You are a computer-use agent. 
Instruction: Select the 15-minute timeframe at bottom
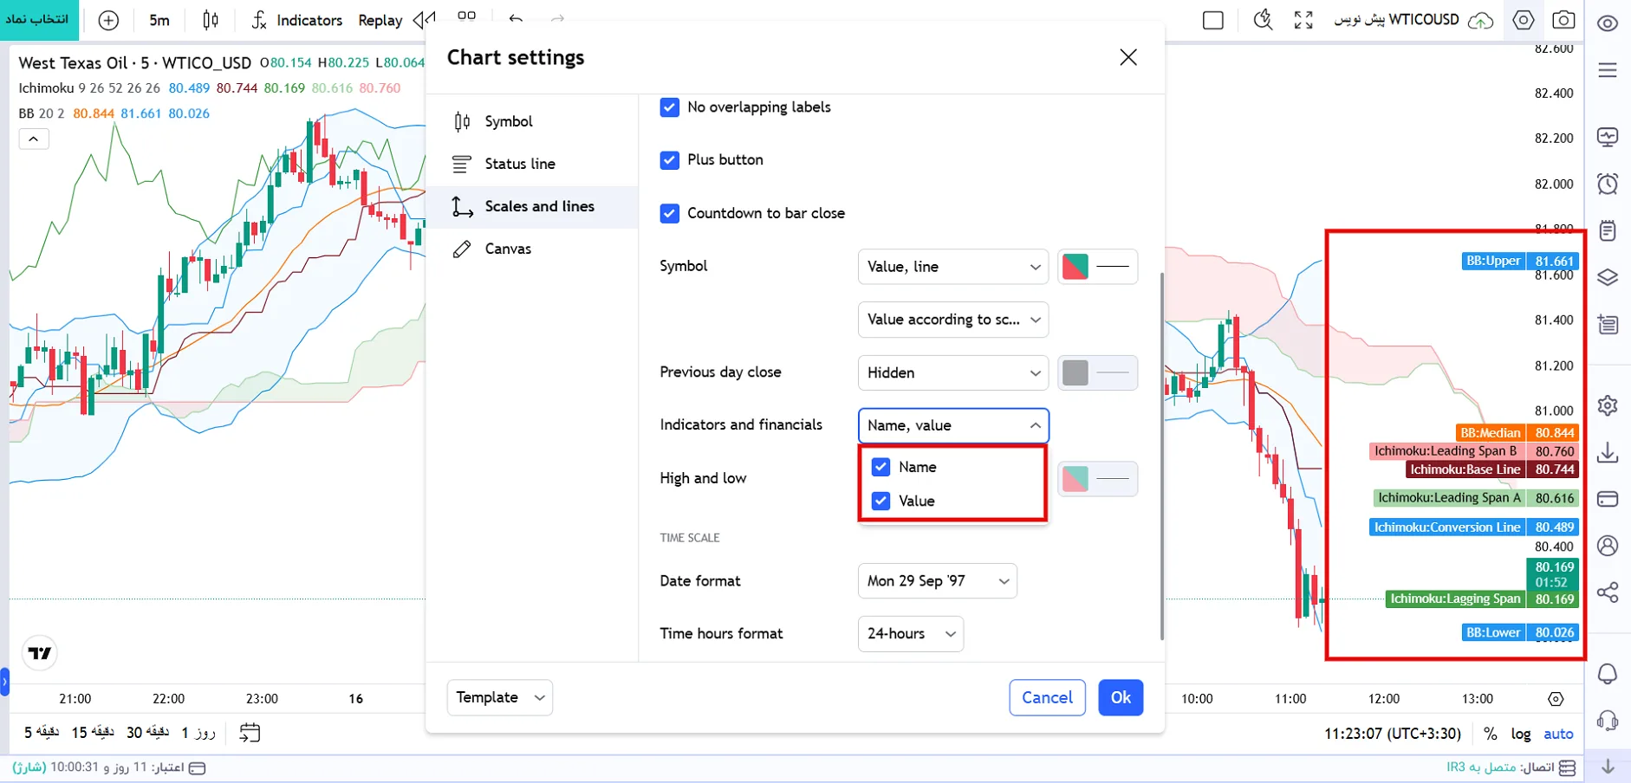pyautogui.click(x=93, y=733)
